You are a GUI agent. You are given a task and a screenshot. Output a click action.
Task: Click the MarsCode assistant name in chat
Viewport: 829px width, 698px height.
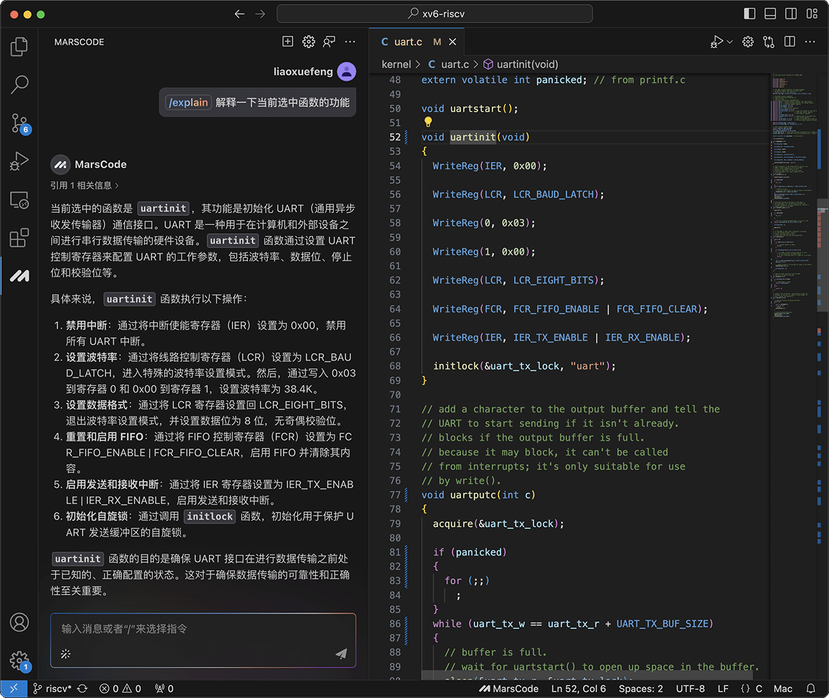pos(101,164)
